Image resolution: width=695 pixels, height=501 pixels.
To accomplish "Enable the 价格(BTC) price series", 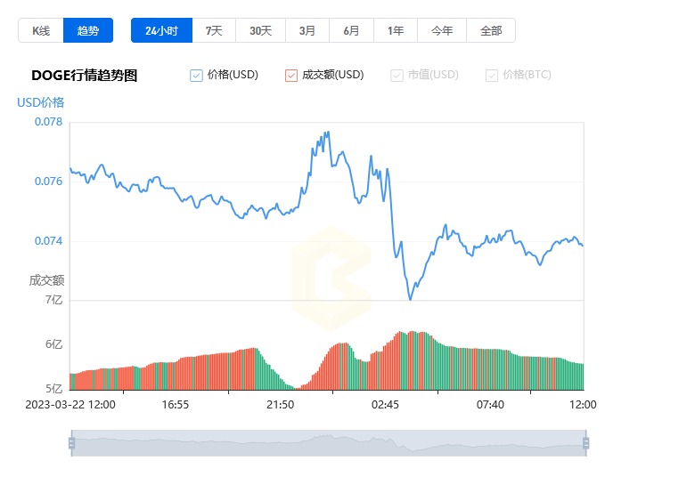I will (492, 76).
